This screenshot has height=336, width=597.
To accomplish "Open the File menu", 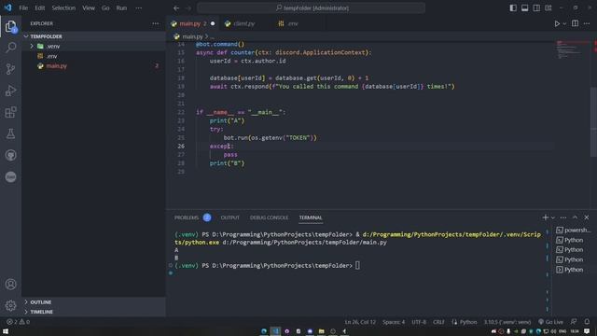I will (23, 8).
